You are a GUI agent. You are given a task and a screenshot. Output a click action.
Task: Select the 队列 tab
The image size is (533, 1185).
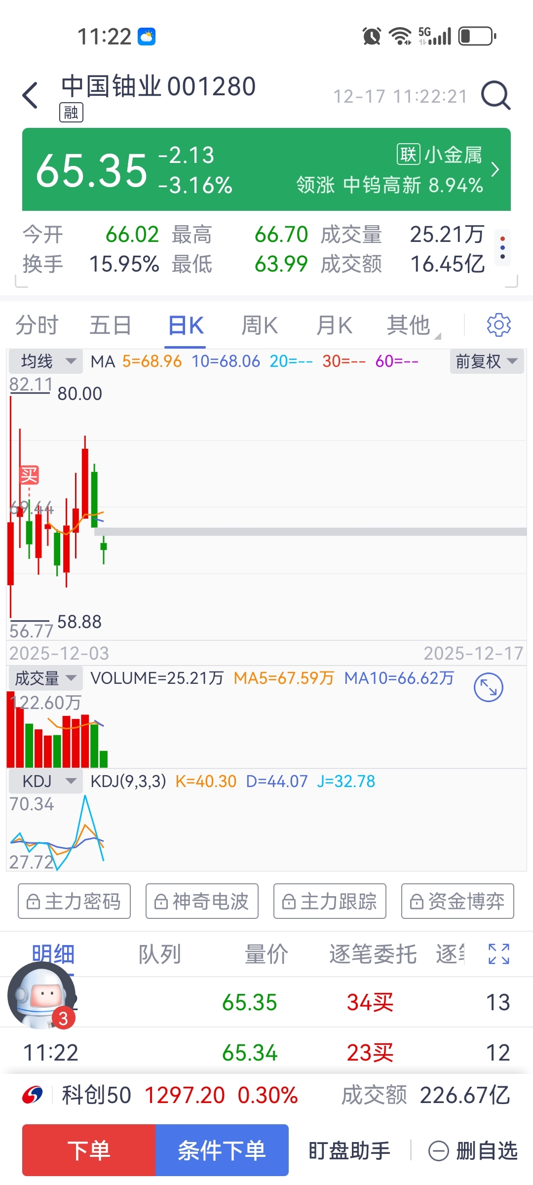[x=160, y=954]
